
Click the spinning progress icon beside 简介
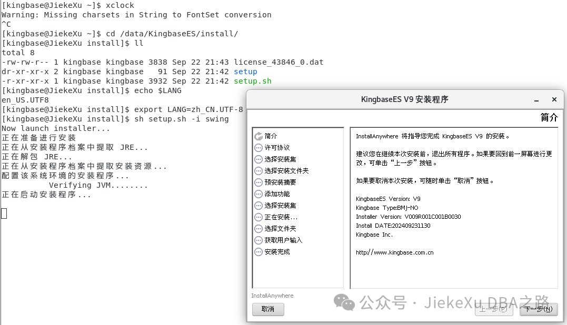click(x=258, y=136)
